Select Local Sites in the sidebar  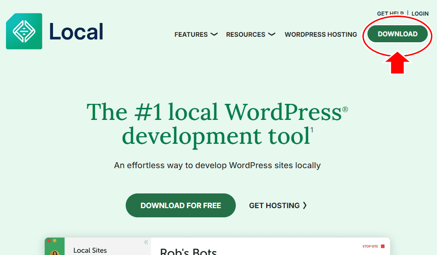click(90, 250)
